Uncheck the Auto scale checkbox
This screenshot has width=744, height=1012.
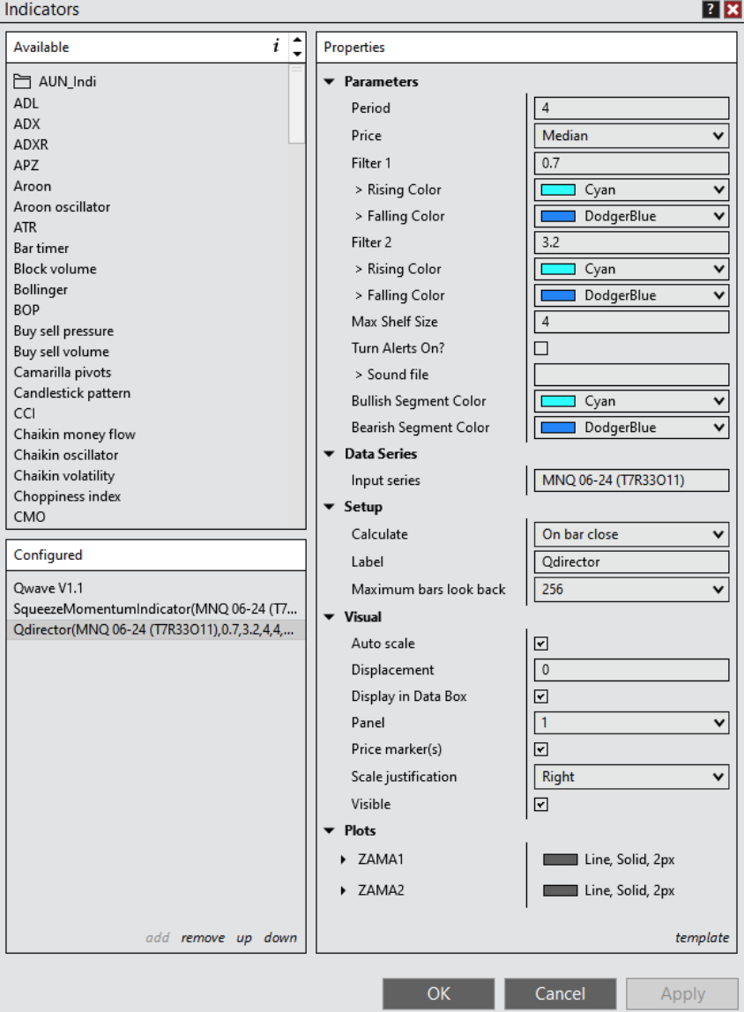pos(541,644)
